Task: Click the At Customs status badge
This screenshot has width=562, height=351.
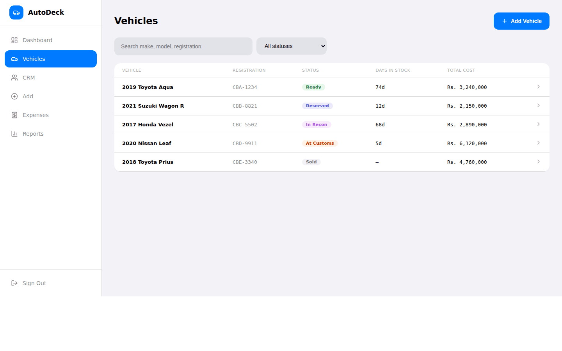Action: [x=320, y=143]
